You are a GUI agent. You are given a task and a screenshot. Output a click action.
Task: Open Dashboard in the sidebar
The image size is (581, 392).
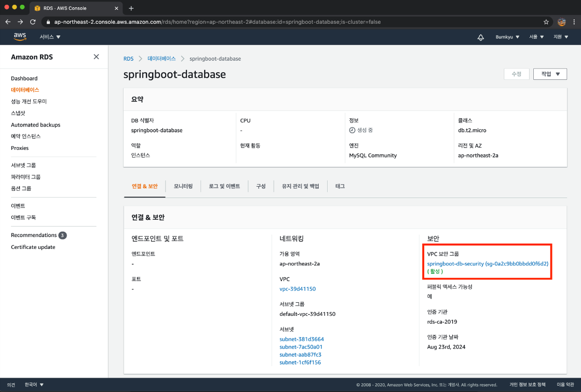(24, 78)
